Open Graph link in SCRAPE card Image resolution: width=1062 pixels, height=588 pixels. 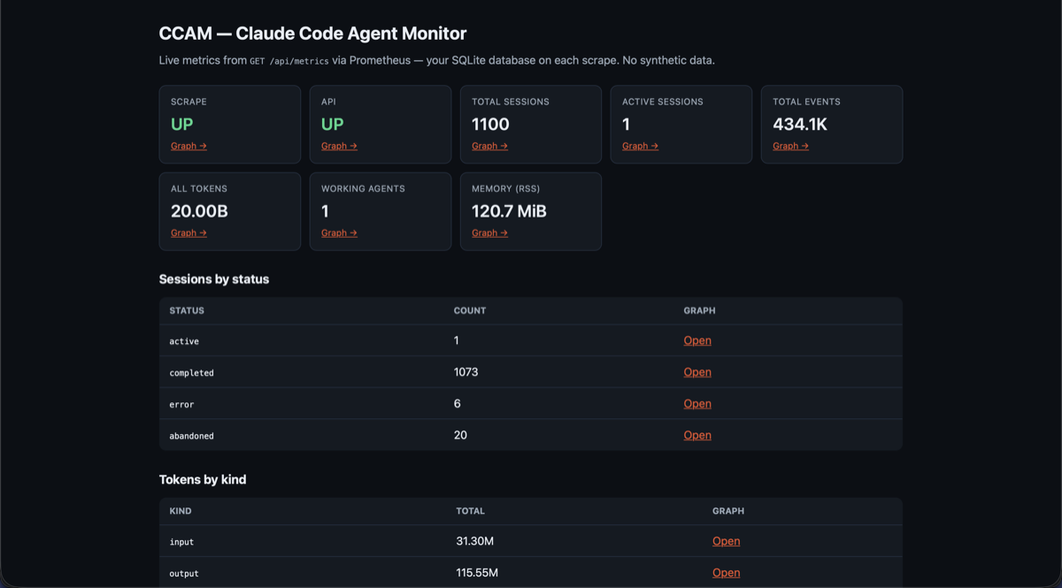[189, 146]
